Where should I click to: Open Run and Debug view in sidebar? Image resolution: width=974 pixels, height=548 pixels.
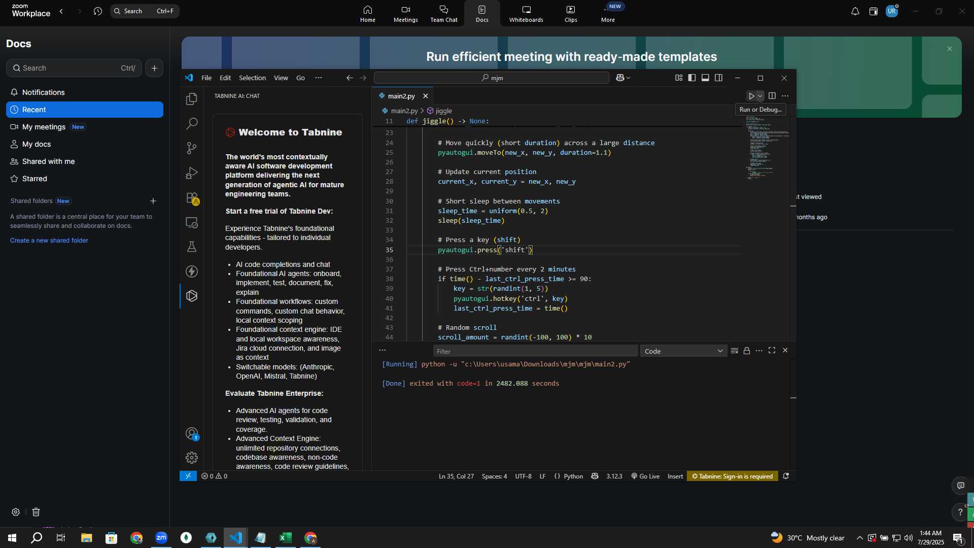[192, 173]
